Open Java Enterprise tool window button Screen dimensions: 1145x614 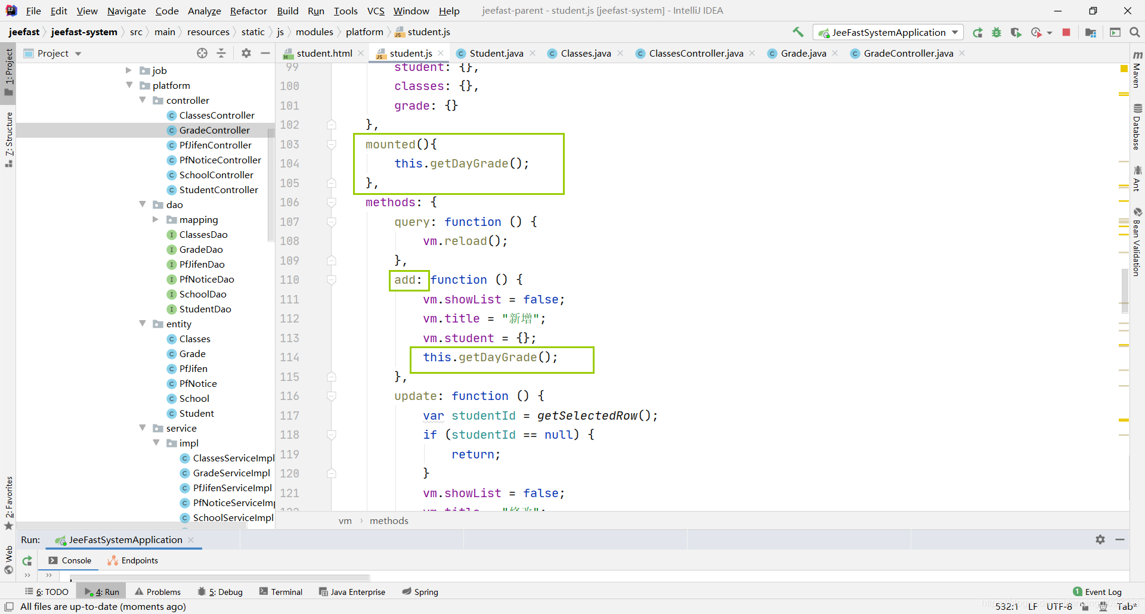click(352, 592)
